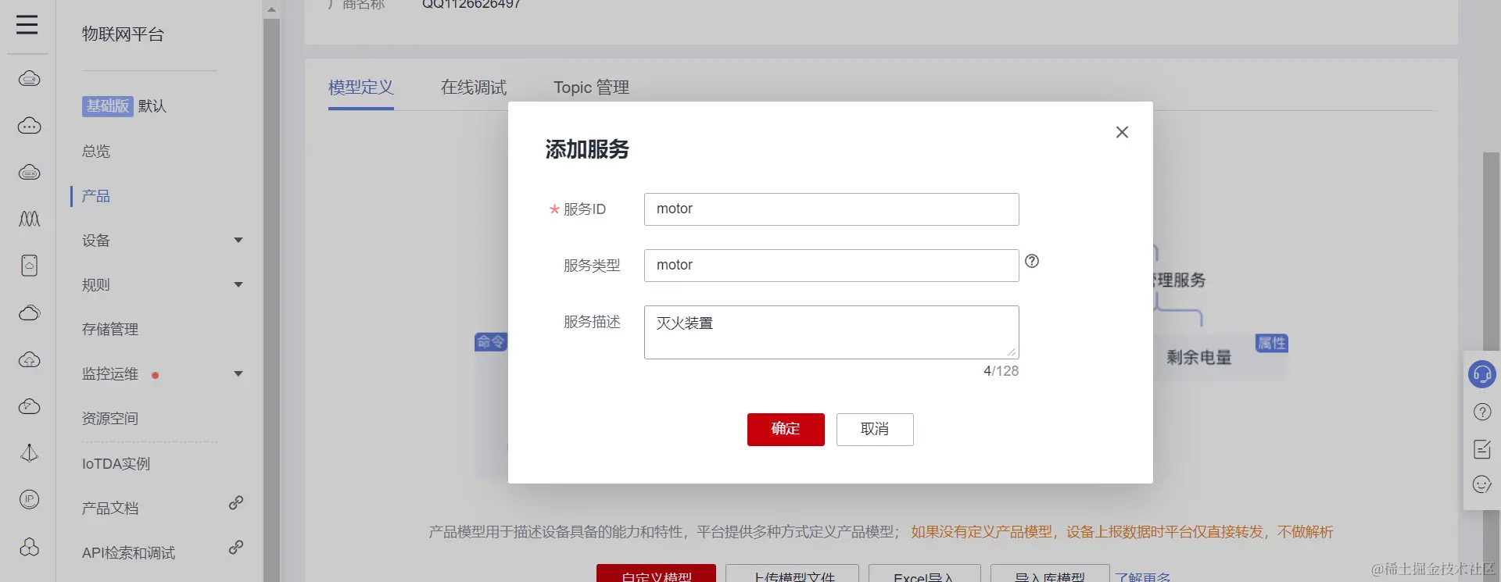Click the 服务类型 input field
The width and height of the screenshot is (1501, 582).
click(x=831, y=265)
